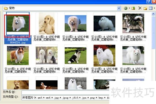
Task: Open the 文件类型 file type combo box
Action: pos(65,98)
